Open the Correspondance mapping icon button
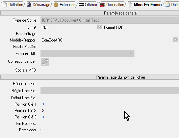 point(45,62)
